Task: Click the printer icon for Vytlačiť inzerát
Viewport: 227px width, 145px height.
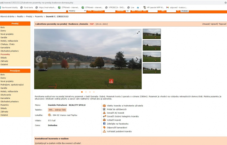Action: 104,120
